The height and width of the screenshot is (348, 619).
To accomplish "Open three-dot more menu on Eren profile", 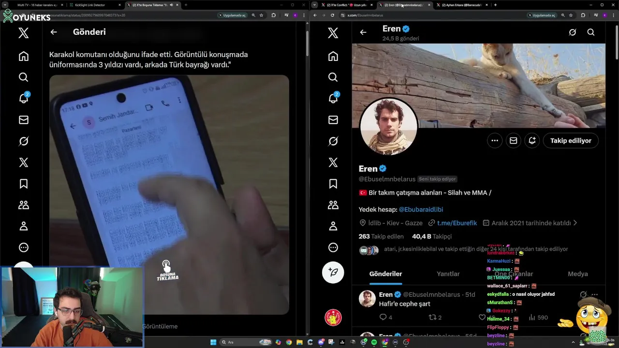I will point(495,141).
